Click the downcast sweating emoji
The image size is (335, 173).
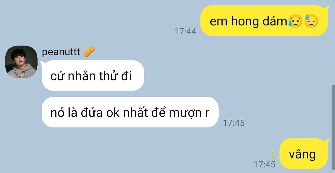point(311,21)
